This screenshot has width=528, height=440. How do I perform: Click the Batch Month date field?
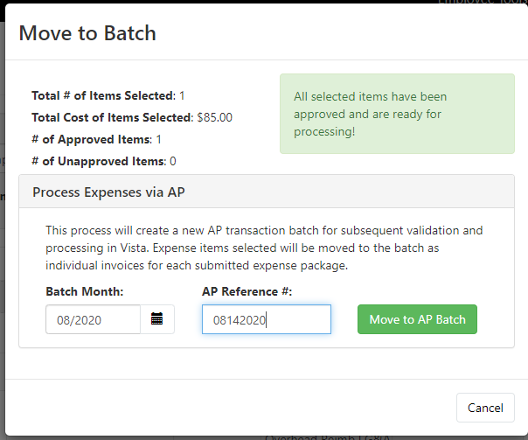pyautogui.click(x=93, y=319)
